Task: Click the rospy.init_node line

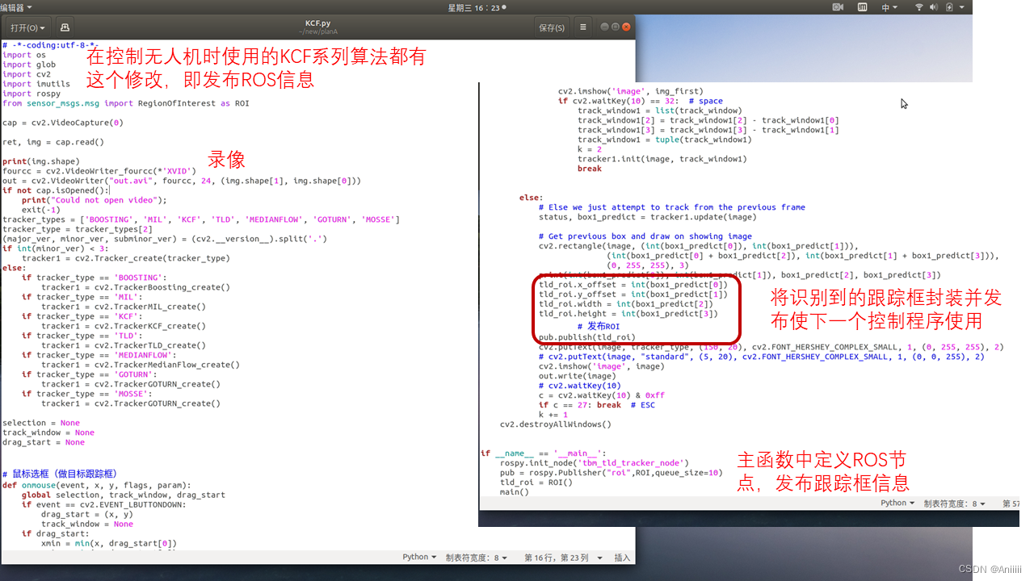Action: (x=595, y=463)
